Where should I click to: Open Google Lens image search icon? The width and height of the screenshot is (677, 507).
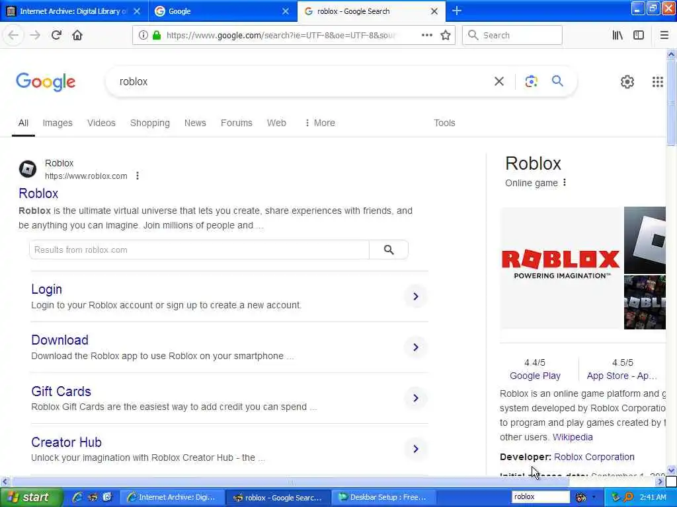[x=531, y=81]
